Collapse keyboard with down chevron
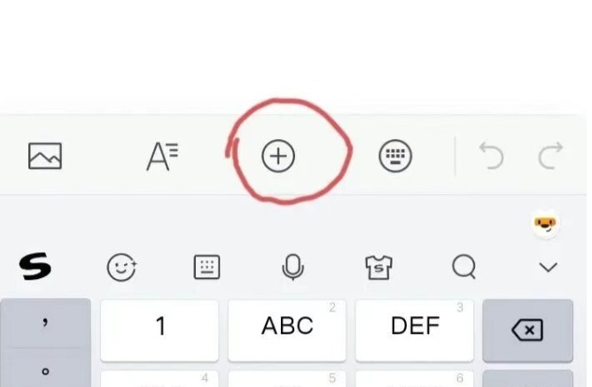The image size is (592, 387). tap(549, 267)
